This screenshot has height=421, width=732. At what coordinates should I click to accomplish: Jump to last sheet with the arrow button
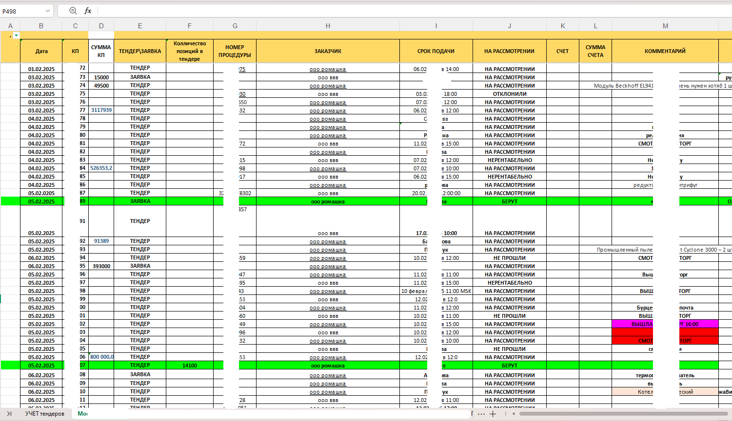[9, 414]
